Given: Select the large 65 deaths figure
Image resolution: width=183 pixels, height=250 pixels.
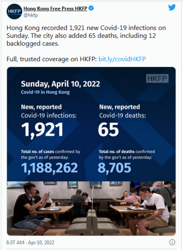Looking at the screenshot, I should pos(108,130).
